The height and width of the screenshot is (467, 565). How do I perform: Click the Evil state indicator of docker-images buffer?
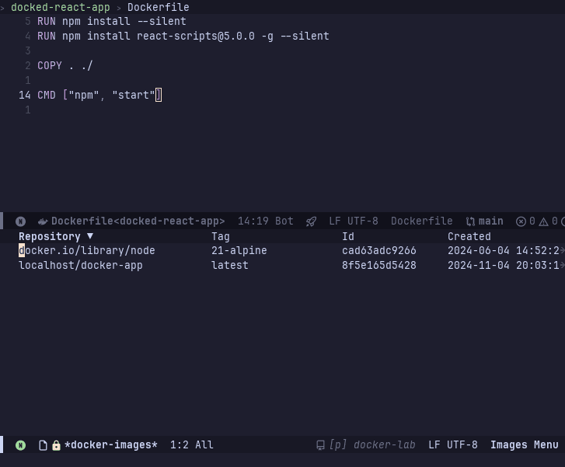click(20, 445)
